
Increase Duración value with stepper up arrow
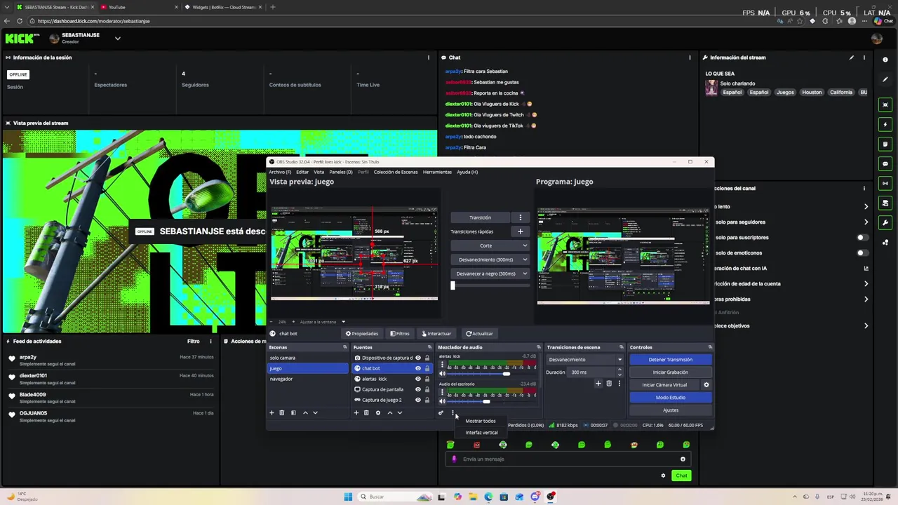pos(619,370)
